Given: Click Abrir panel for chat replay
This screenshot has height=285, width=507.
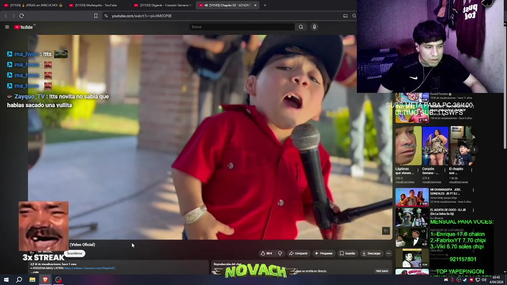Looking at the screenshot, I should pyautogui.click(x=382, y=271).
